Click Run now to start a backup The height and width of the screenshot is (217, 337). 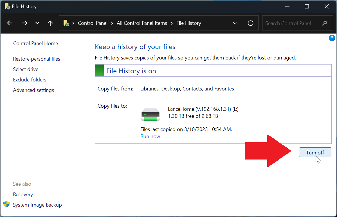[150, 136]
